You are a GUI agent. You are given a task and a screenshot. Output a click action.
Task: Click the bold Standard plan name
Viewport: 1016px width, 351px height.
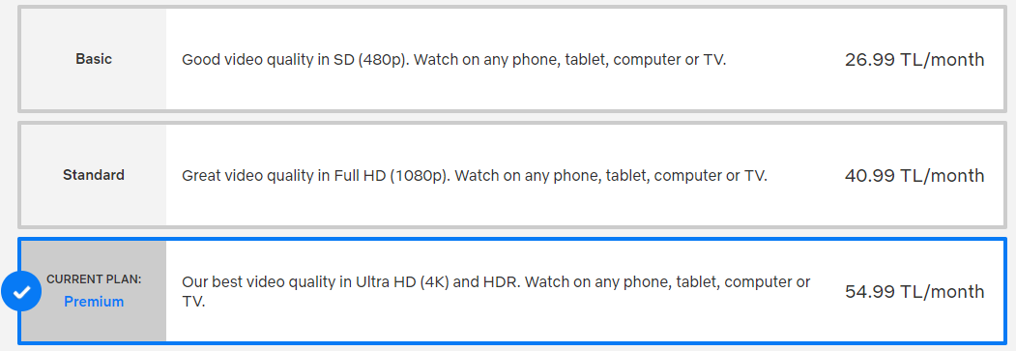(94, 175)
